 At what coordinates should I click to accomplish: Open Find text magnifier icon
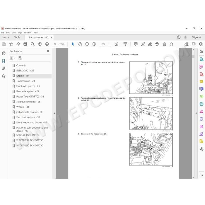[x=33, y=44]
